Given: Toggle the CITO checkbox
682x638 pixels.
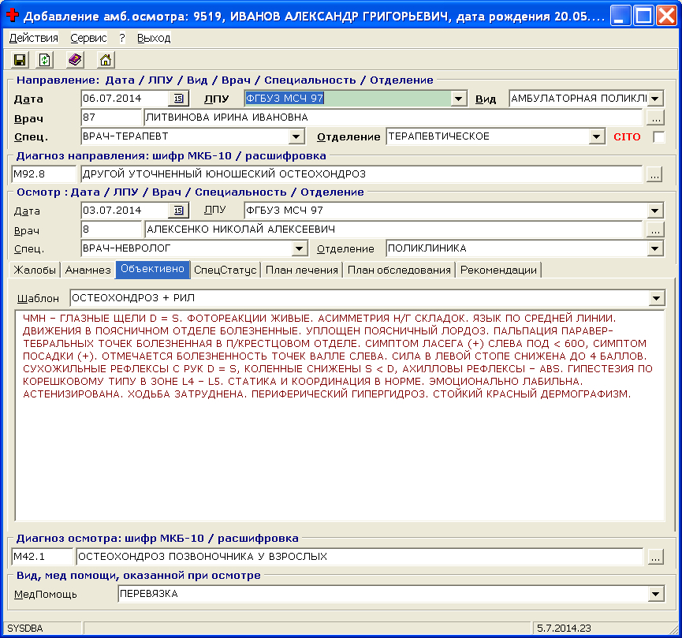Looking at the screenshot, I should pos(658,137).
